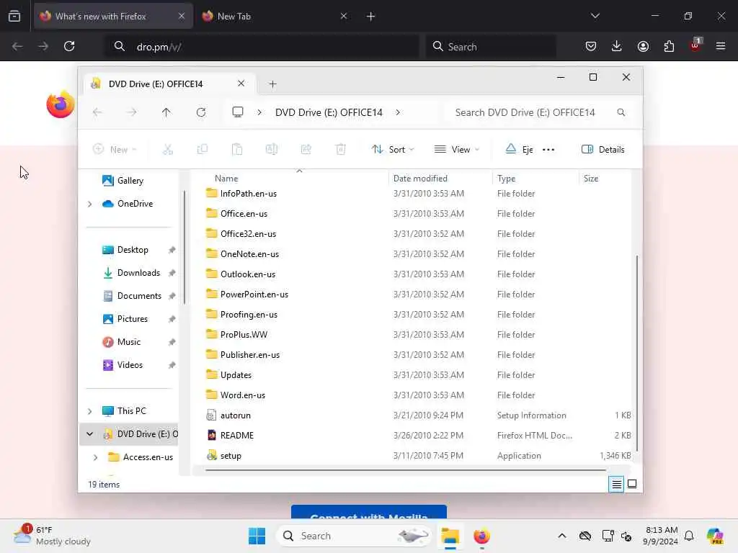Image resolution: width=738 pixels, height=553 pixels.
Task: Click the Share icon in Explorer toolbar
Action: (306, 150)
